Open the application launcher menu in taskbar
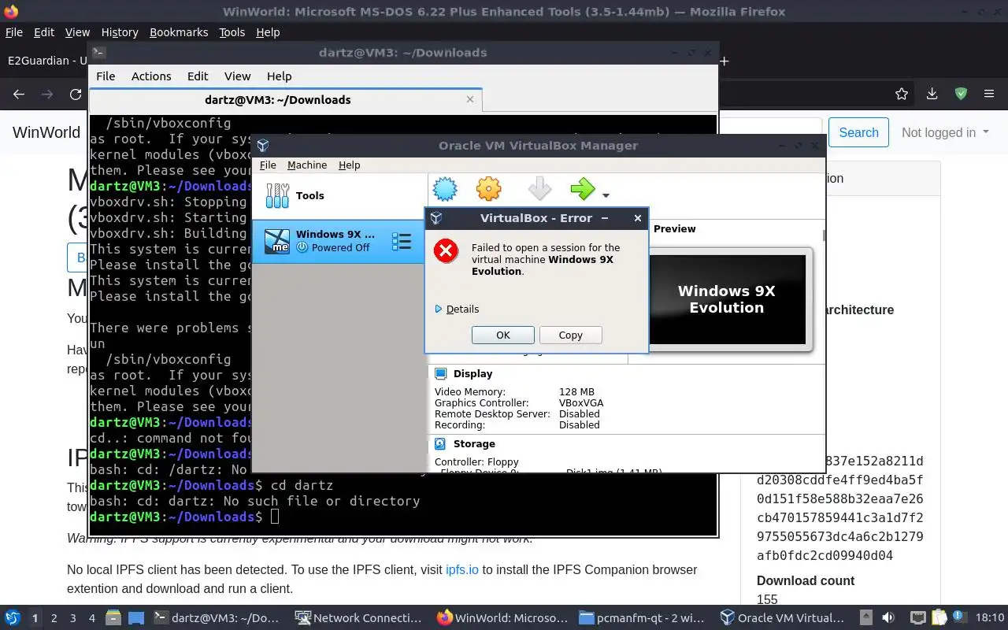Image resolution: width=1008 pixels, height=630 pixels. click(x=13, y=618)
